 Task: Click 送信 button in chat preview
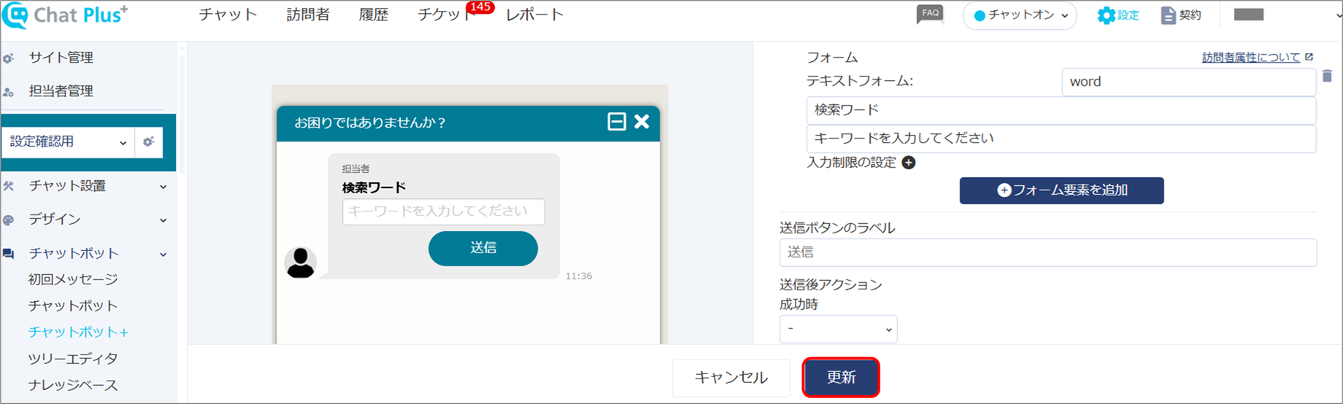pyautogui.click(x=483, y=248)
